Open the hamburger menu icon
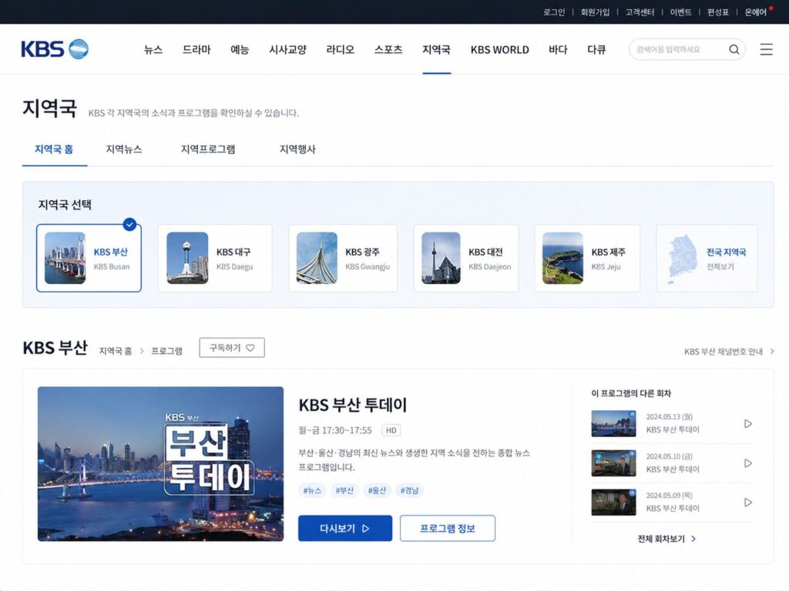Viewport: 789px width, 591px height. [x=766, y=49]
